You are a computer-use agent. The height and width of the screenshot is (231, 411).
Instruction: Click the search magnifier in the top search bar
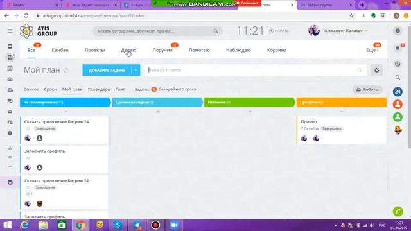(216, 31)
